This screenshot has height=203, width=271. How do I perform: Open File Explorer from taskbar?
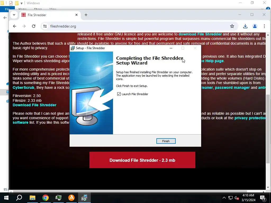click(32, 198)
